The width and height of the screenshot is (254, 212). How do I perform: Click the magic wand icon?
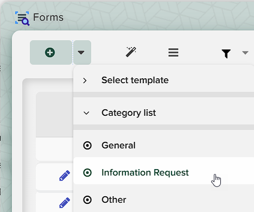[x=131, y=52]
